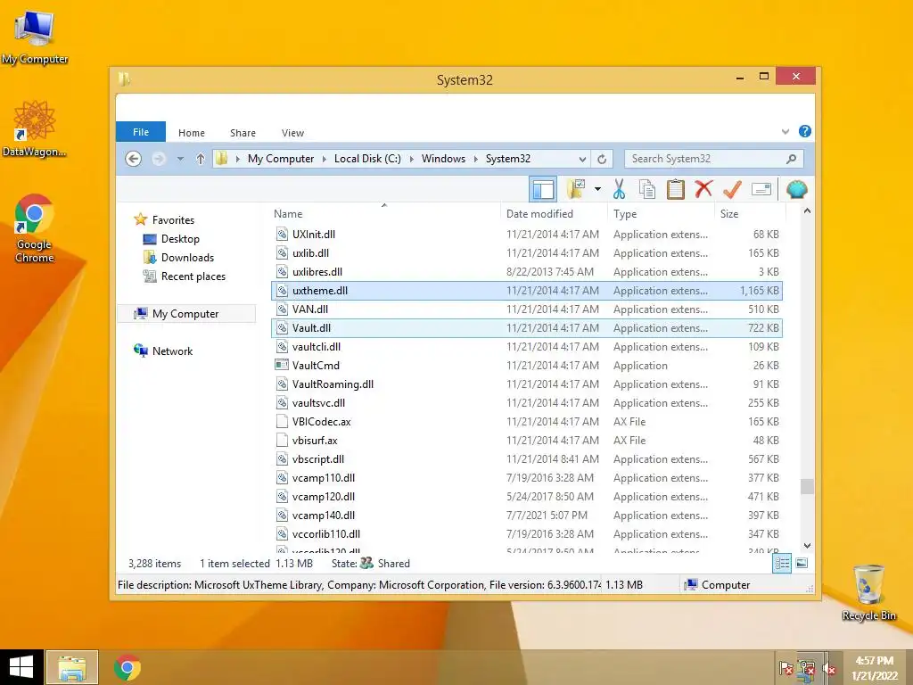Image resolution: width=913 pixels, height=685 pixels.
Task: Open Explorer help question mark icon
Action: (x=805, y=131)
